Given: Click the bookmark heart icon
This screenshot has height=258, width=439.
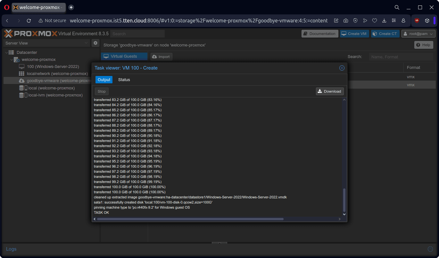Looking at the screenshot, I should (x=375, y=21).
